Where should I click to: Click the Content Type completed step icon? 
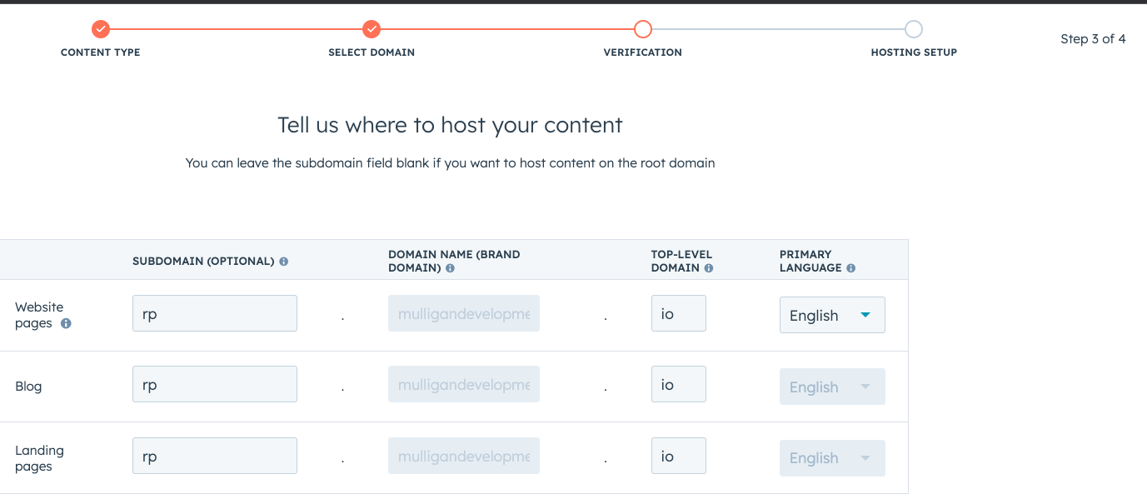100,29
